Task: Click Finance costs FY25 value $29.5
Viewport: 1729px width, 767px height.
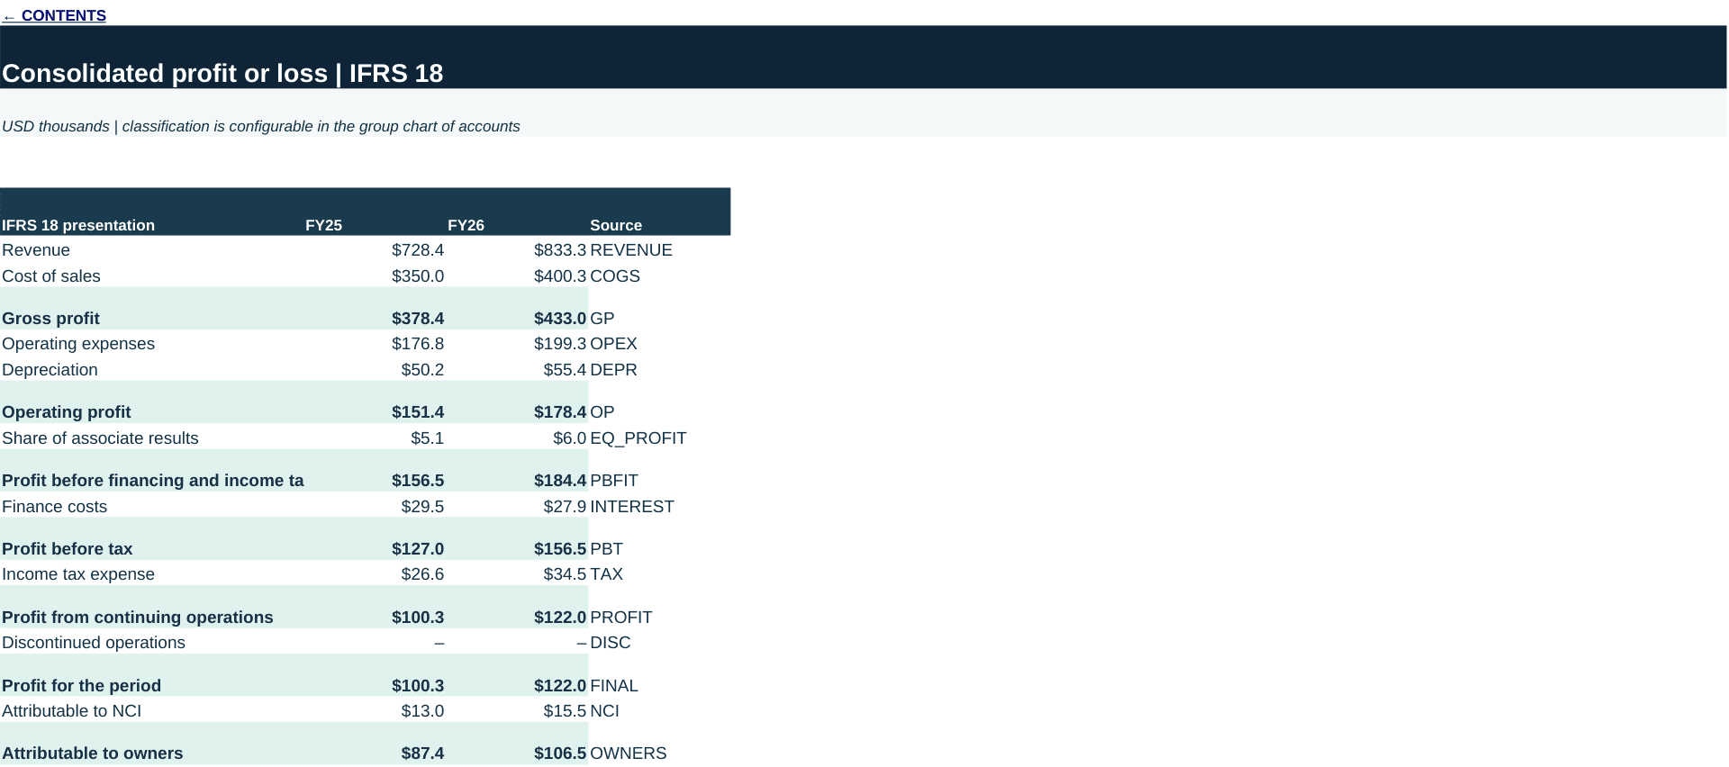Action: tap(422, 507)
